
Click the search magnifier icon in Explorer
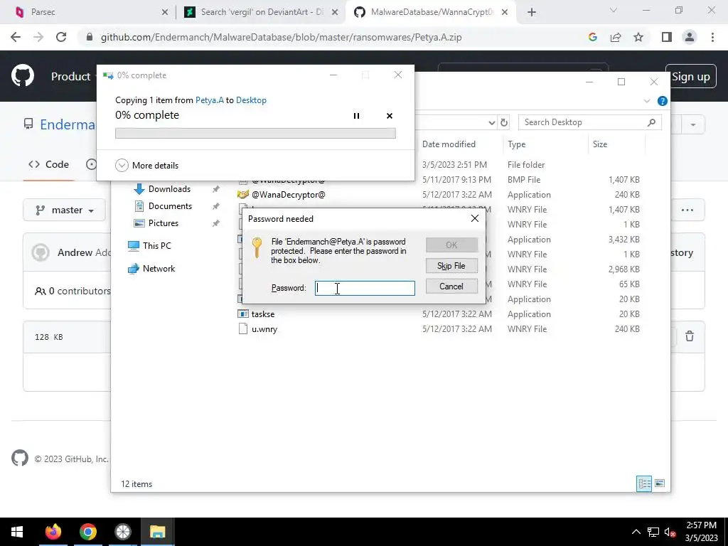(651, 122)
